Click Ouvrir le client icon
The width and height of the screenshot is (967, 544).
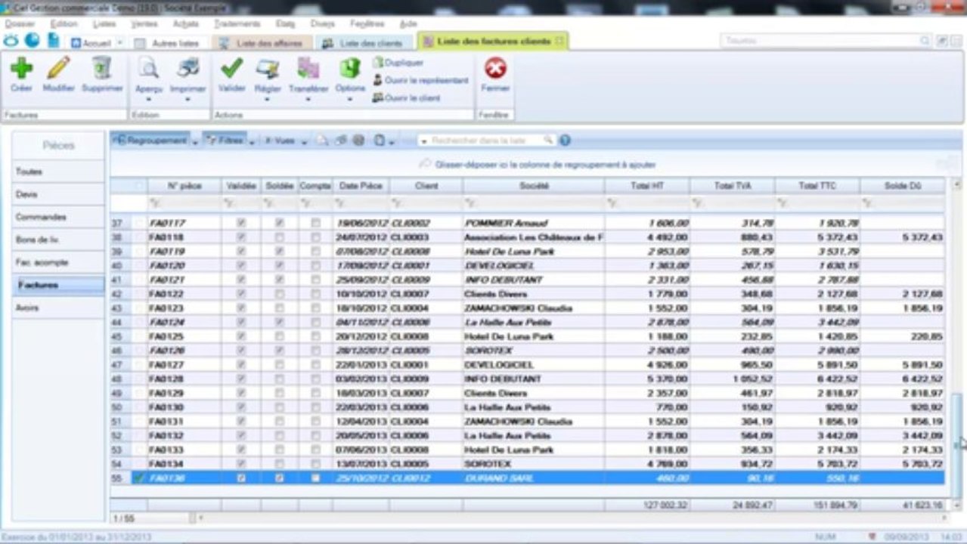tap(378, 98)
